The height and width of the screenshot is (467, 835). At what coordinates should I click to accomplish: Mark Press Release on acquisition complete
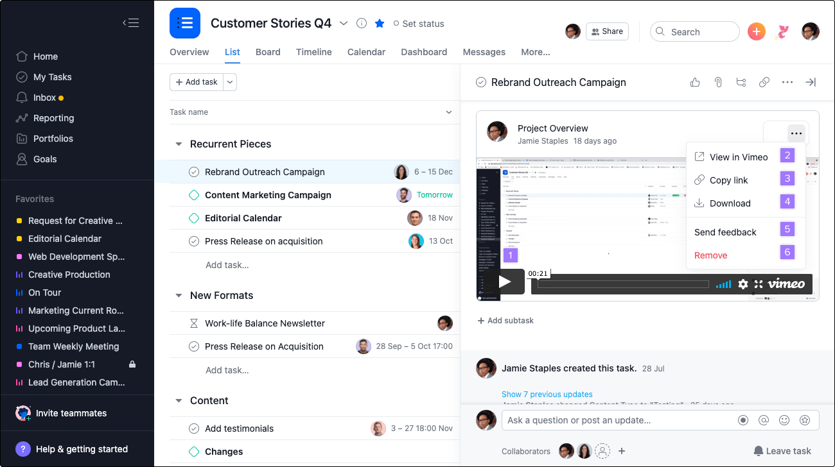(x=194, y=241)
